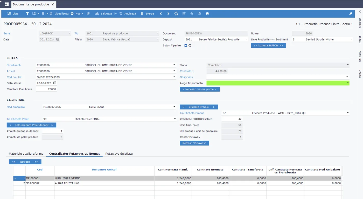Click the Vizualizeaza toolbar button

coord(59,13)
